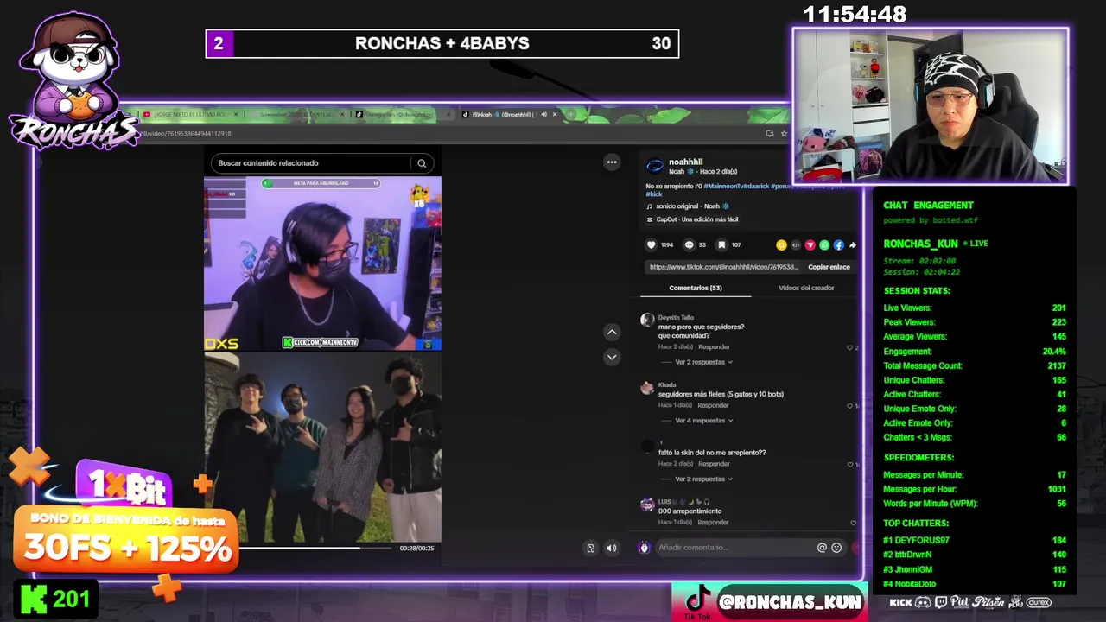Click Responder on the '000 arrepentimiento' comment
Viewport: 1106px width, 622px height.
tap(714, 523)
